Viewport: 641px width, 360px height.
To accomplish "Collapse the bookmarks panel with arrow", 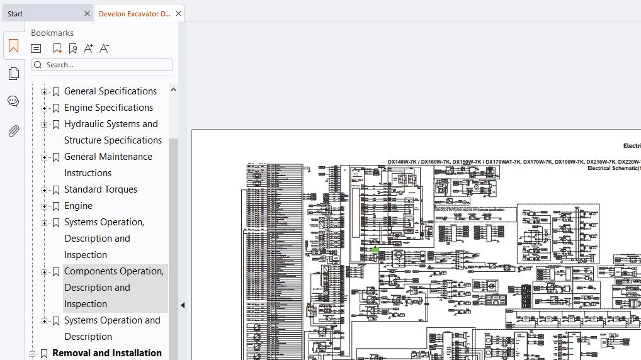I will click(x=183, y=305).
